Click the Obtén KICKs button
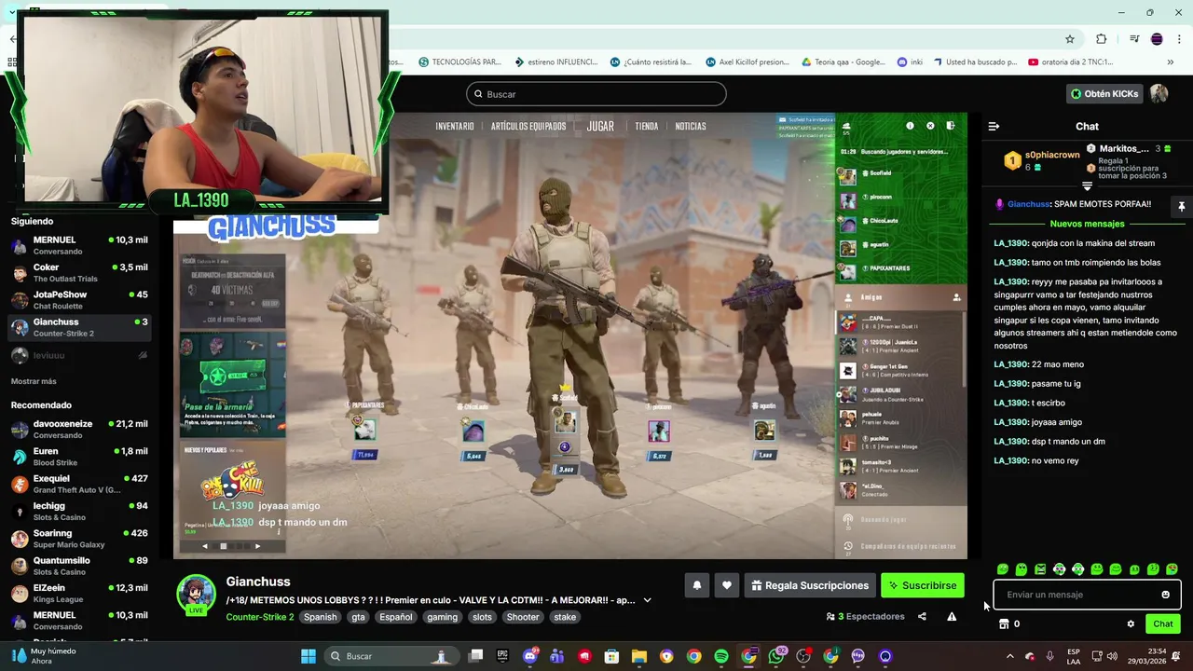 [x=1104, y=94]
